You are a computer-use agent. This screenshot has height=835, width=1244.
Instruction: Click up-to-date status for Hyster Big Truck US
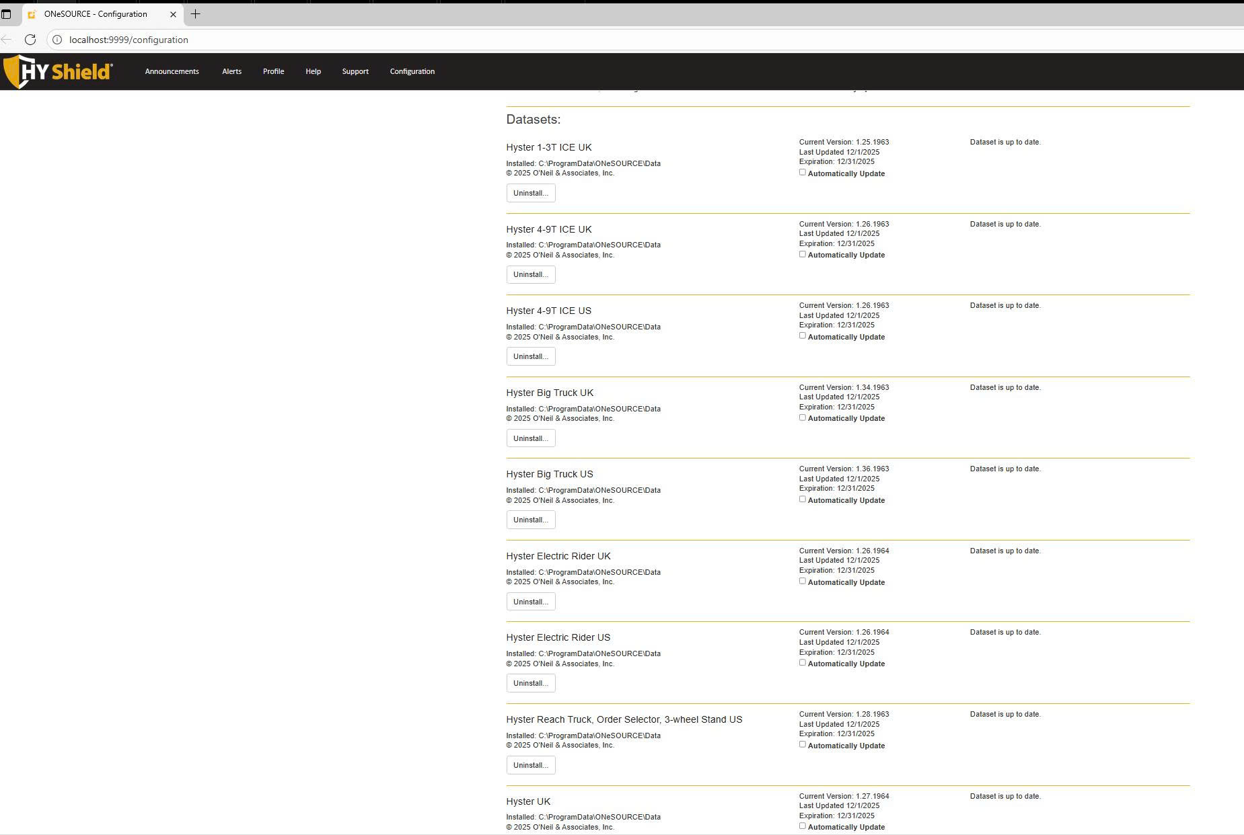1005,469
